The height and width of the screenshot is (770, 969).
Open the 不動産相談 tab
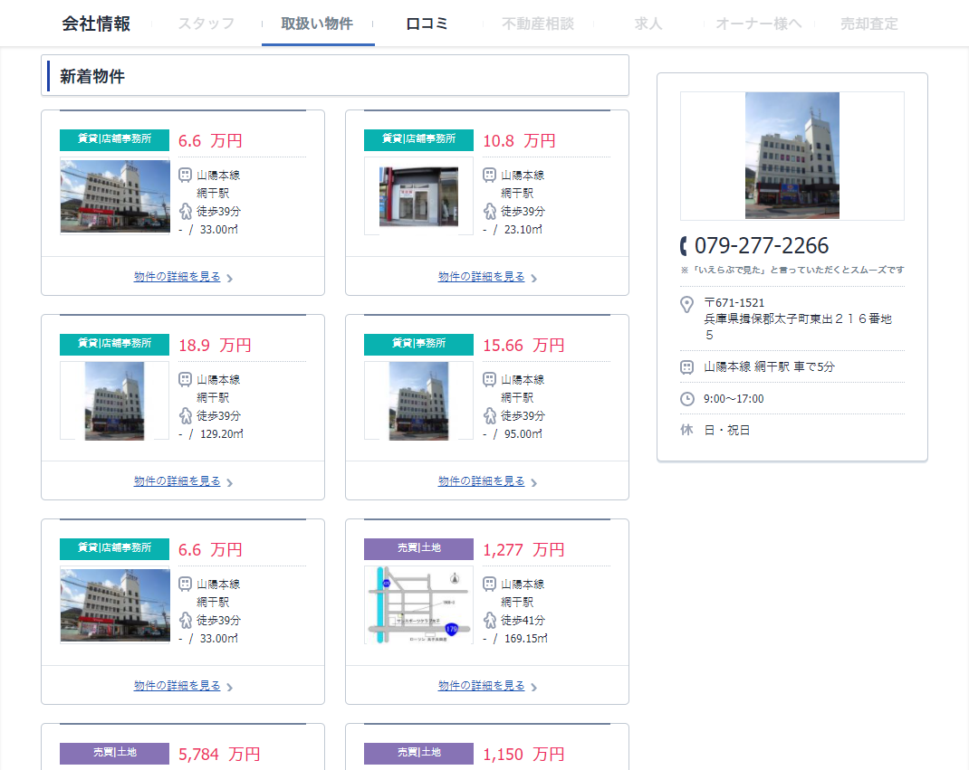[x=538, y=24]
